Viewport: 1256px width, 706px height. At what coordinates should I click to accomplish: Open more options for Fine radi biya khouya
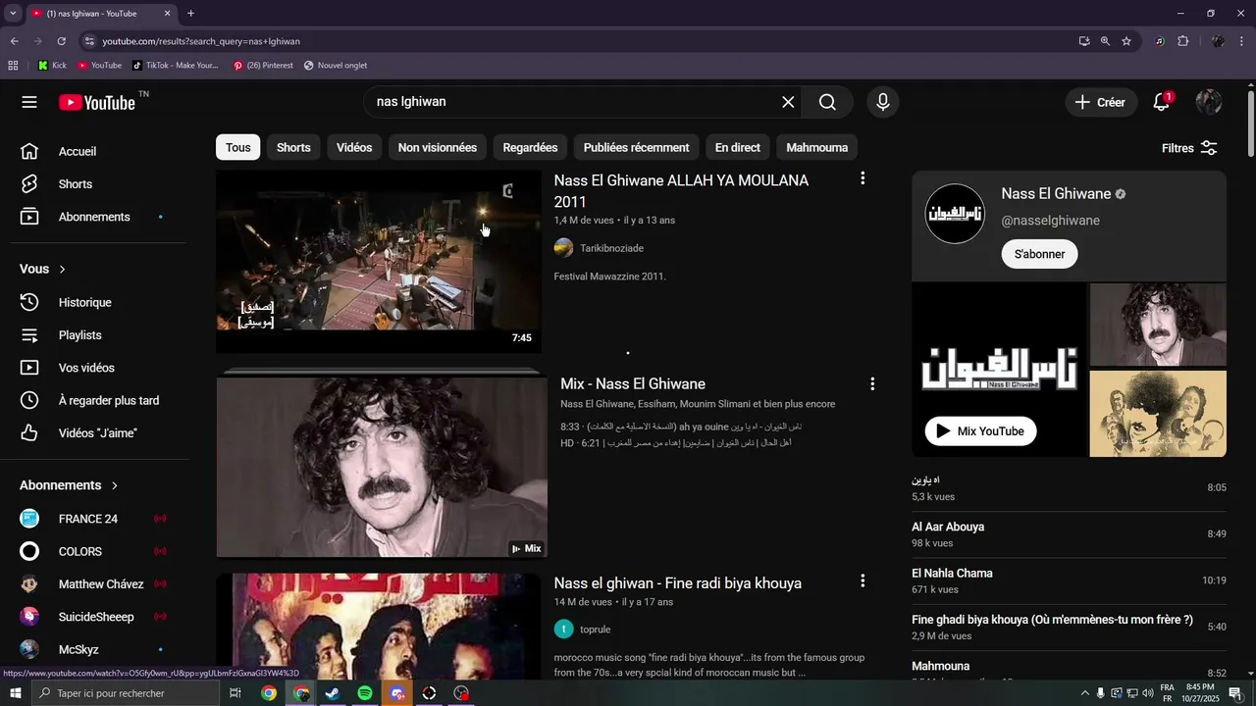pos(863,581)
